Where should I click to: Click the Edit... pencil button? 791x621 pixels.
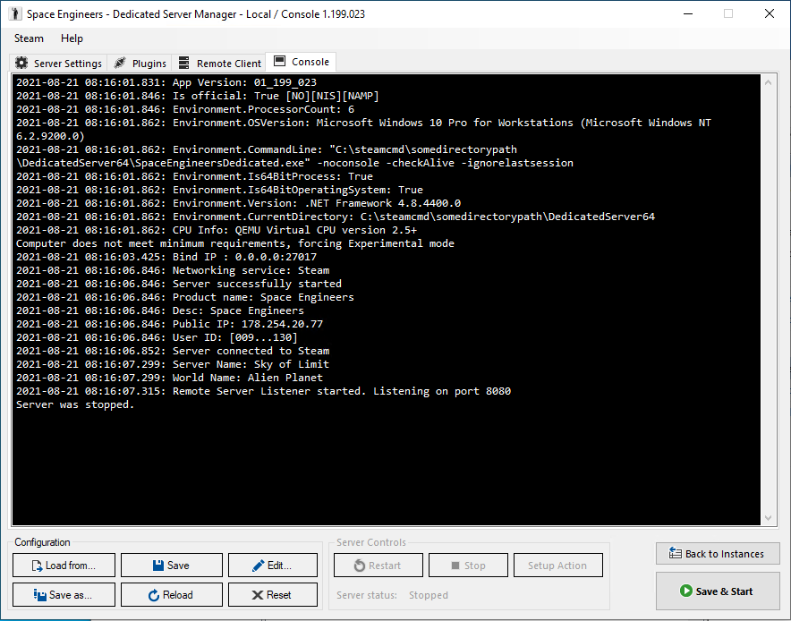272,566
